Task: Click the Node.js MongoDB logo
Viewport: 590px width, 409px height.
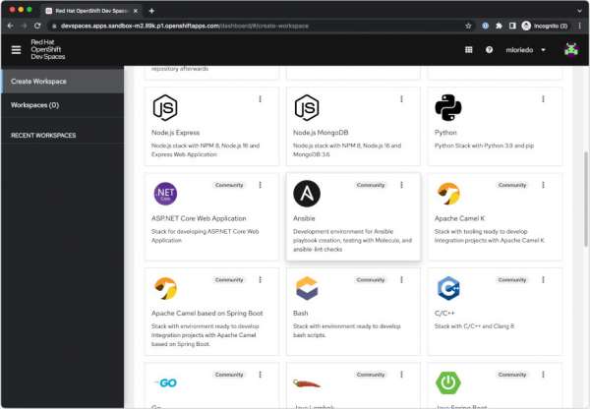Action: [x=307, y=107]
